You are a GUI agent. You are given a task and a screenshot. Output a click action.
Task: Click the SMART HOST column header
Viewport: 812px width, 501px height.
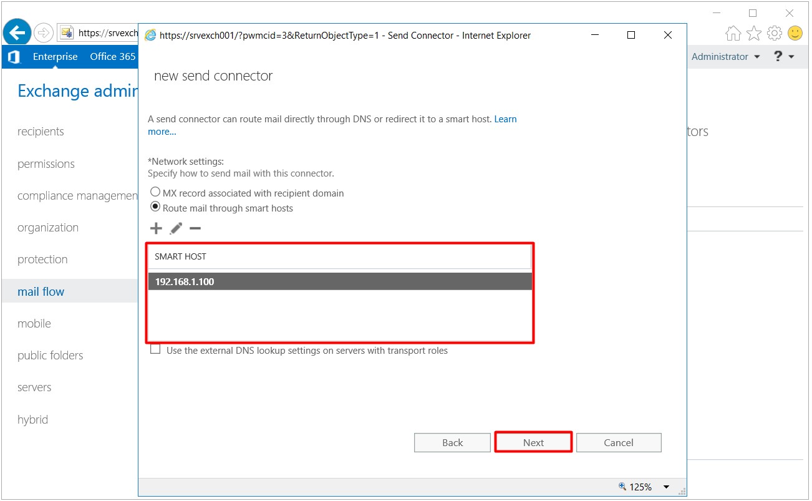pos(339,256)
